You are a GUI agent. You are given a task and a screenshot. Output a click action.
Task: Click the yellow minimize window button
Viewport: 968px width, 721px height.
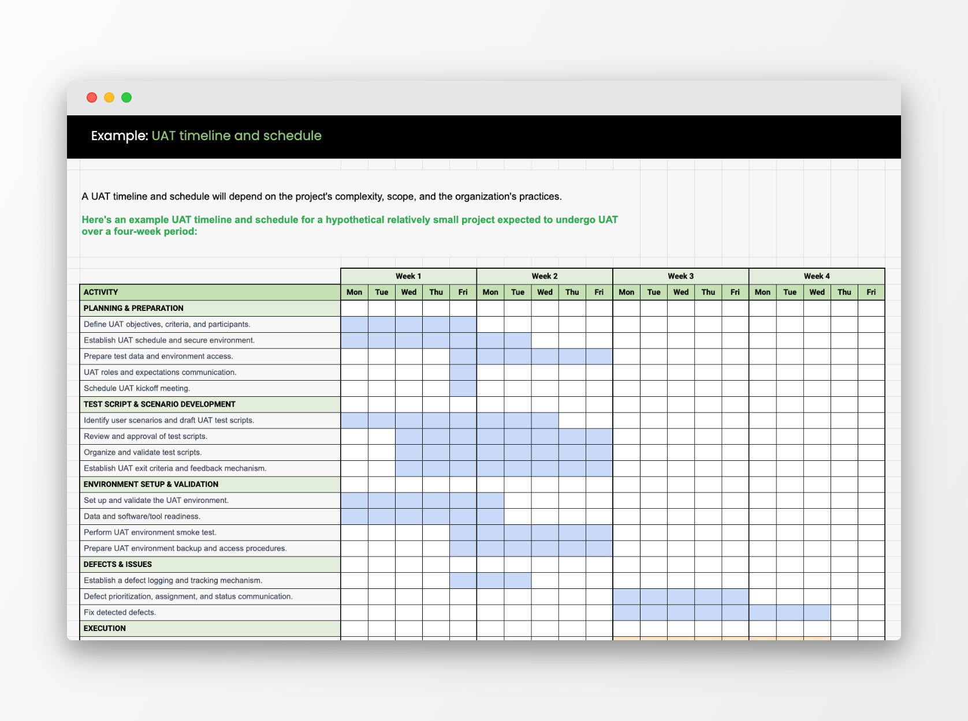(109, 97)
